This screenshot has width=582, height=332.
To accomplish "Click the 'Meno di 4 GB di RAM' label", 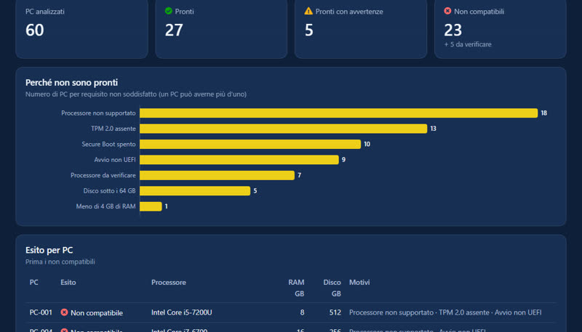I will coord(105,206).
